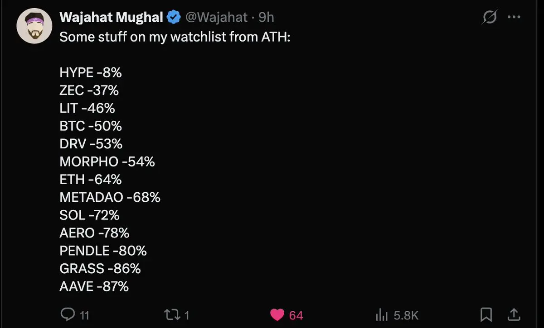544x328 pixels.
Task: Bookmark the post with ribbon icon
Action: click(x=486, y=314)
